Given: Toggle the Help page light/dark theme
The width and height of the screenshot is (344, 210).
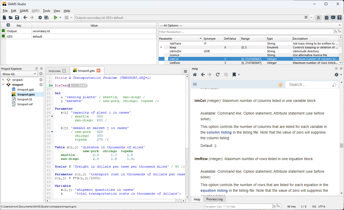Looking at the screenshot, I should [280, 85].
